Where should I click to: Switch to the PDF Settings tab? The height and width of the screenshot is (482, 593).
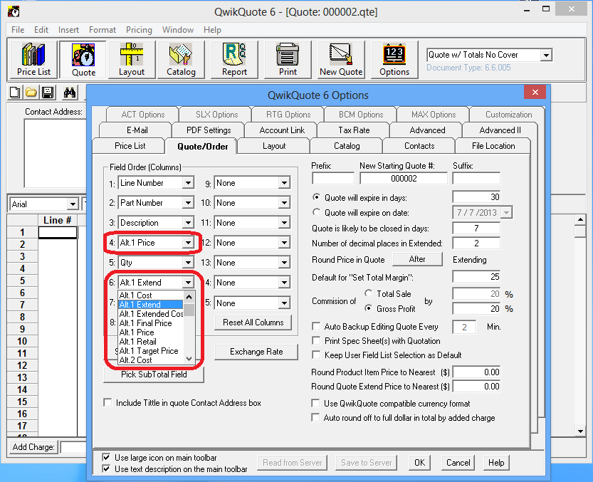click(209, 130)
